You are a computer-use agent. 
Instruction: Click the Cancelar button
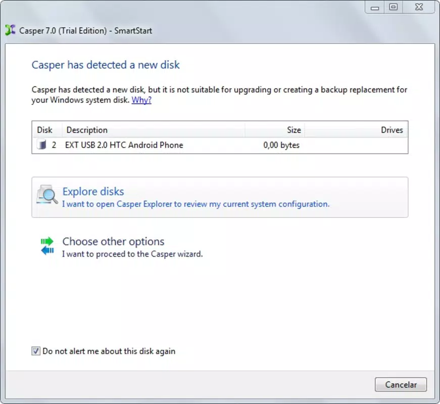(x=401, y=384)
